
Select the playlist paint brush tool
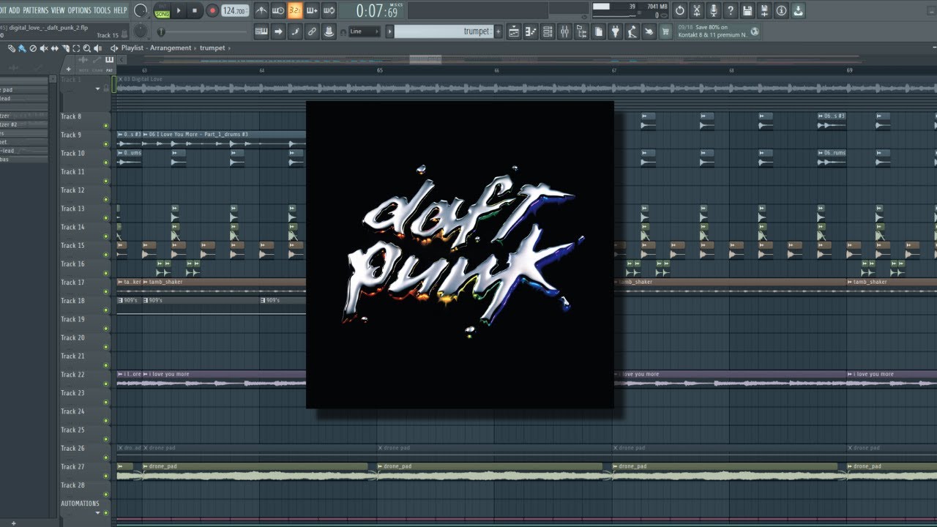pos(22,48)
